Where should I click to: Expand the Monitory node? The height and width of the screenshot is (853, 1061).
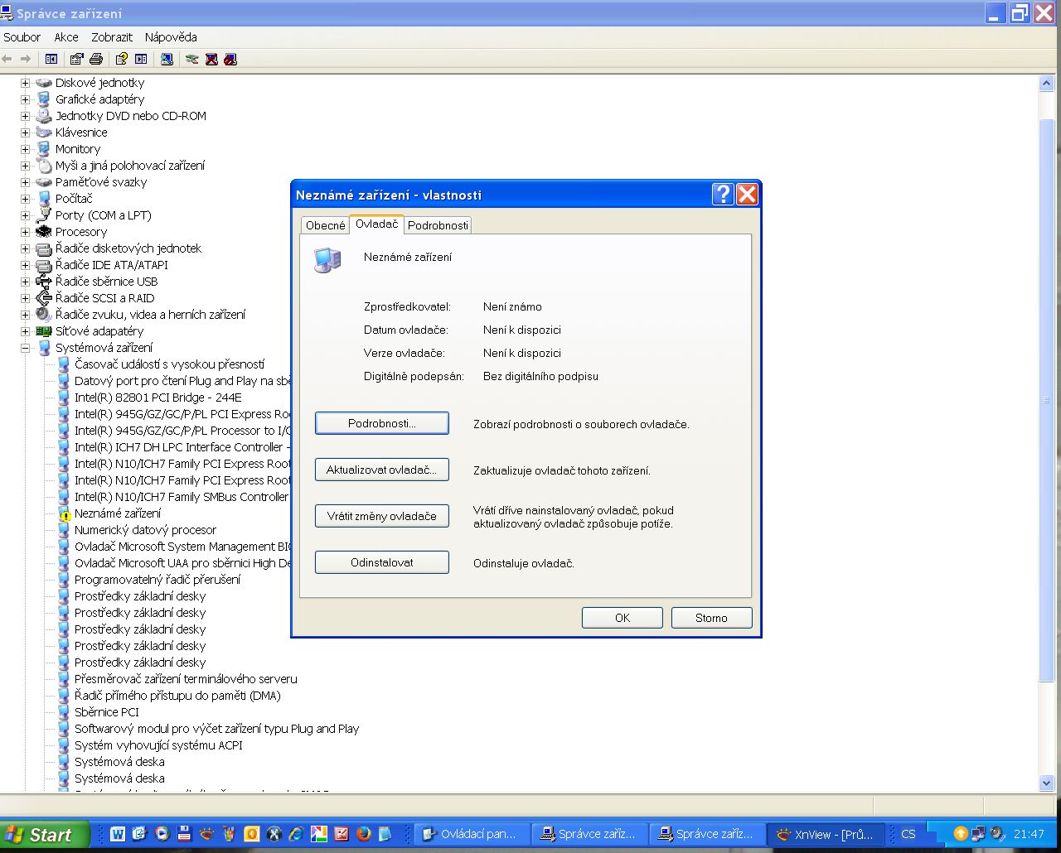click(x=25, y=149)
